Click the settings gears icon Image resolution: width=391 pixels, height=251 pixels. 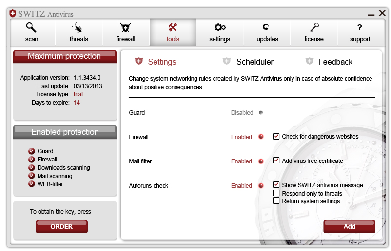(x=220, y=27)
